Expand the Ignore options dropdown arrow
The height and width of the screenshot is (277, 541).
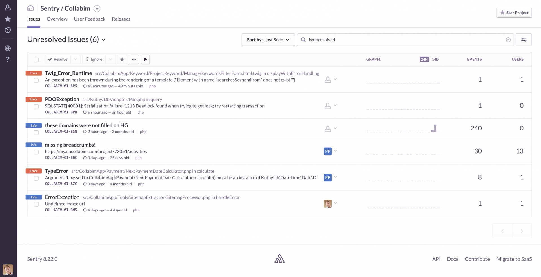pos(110,59)
